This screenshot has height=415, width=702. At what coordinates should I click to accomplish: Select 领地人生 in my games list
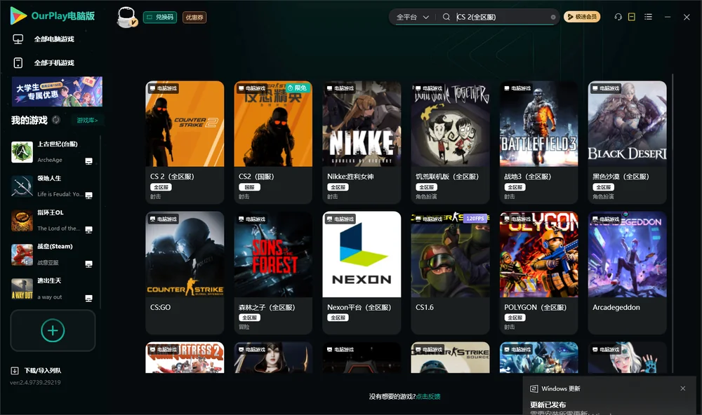coord(53,186)
